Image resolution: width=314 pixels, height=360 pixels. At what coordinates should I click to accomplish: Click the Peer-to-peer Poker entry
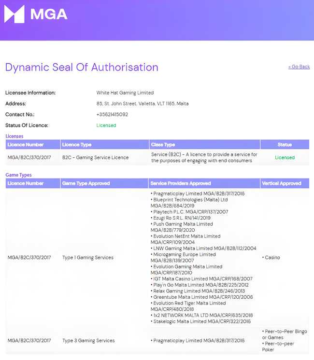tap(278, 346)
